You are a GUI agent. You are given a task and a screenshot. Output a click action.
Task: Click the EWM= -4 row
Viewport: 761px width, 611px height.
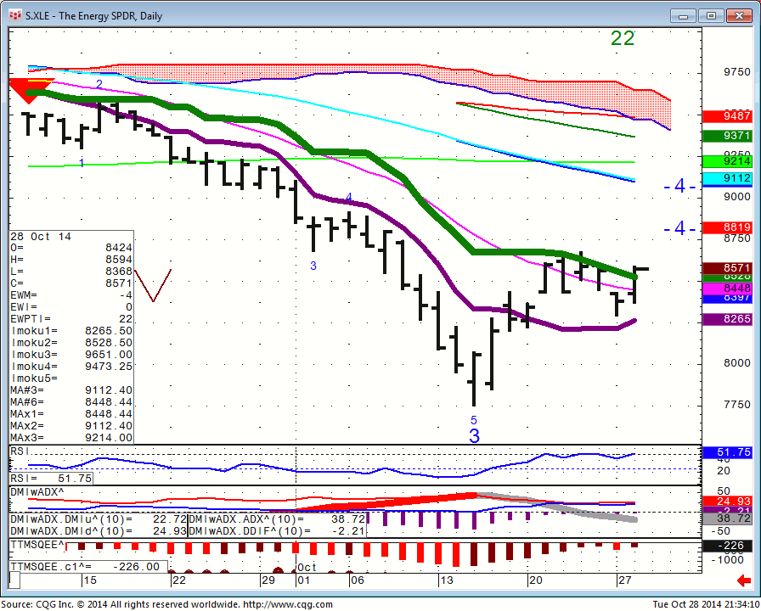pyautogui.click(x=71, y=295)
